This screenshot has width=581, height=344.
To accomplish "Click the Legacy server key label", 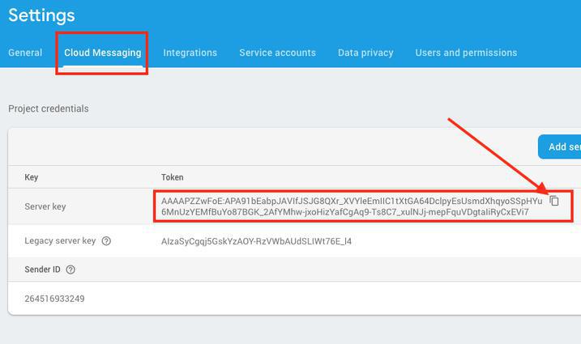I will click(60, 241).
